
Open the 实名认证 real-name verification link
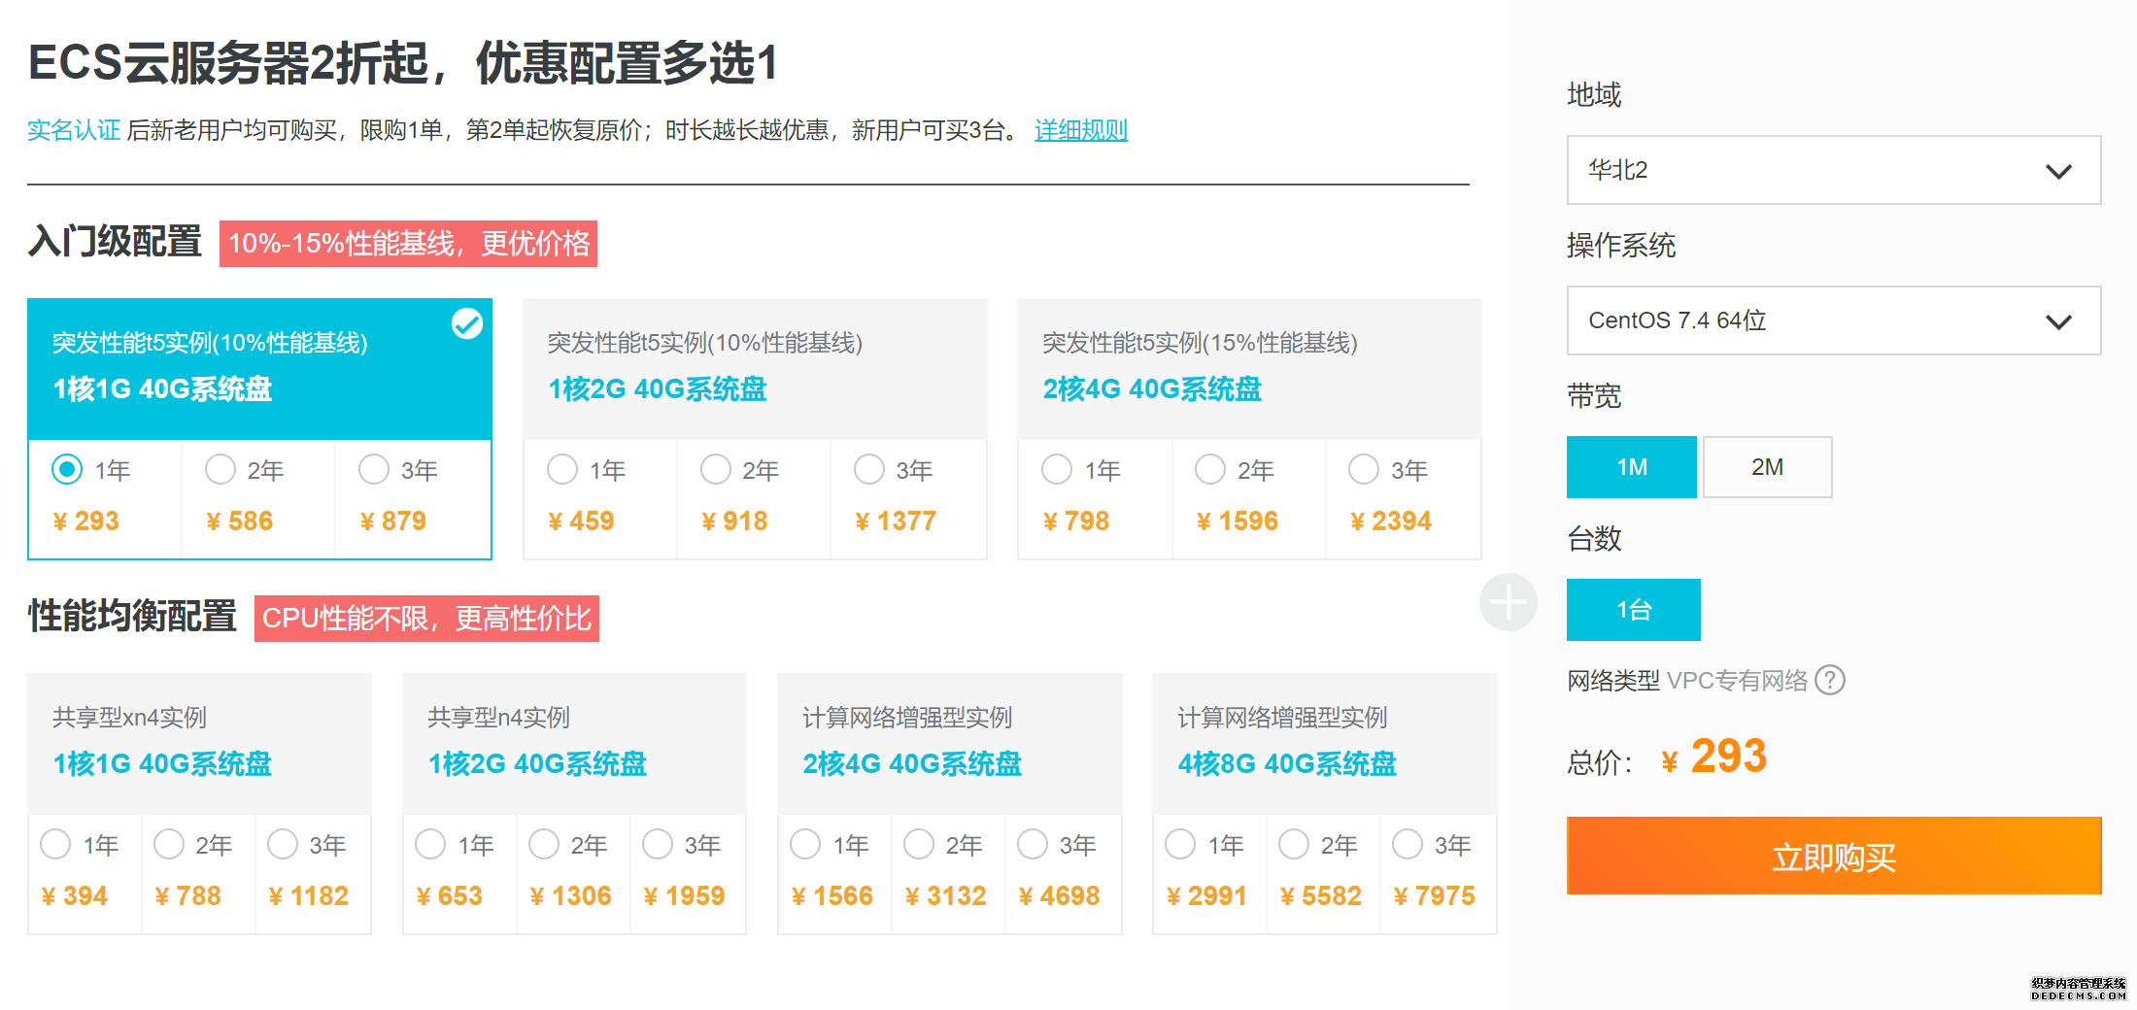74,130
